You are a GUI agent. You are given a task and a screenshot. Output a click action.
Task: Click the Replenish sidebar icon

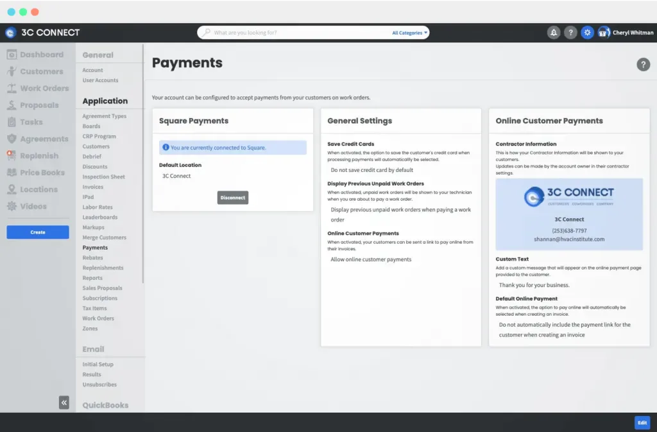(12, 155)
